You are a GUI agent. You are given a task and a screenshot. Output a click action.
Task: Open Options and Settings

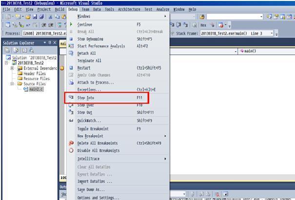pyautogui.click(x=118, y=198)
